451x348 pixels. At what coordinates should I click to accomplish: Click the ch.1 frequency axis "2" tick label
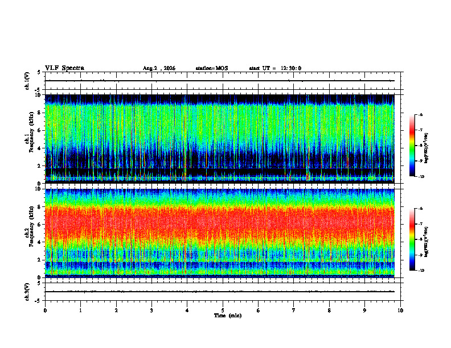39,166
